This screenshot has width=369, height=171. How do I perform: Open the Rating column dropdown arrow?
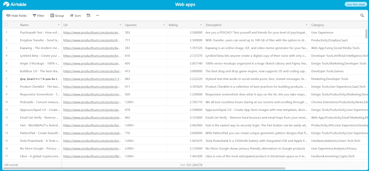point(201,25)
